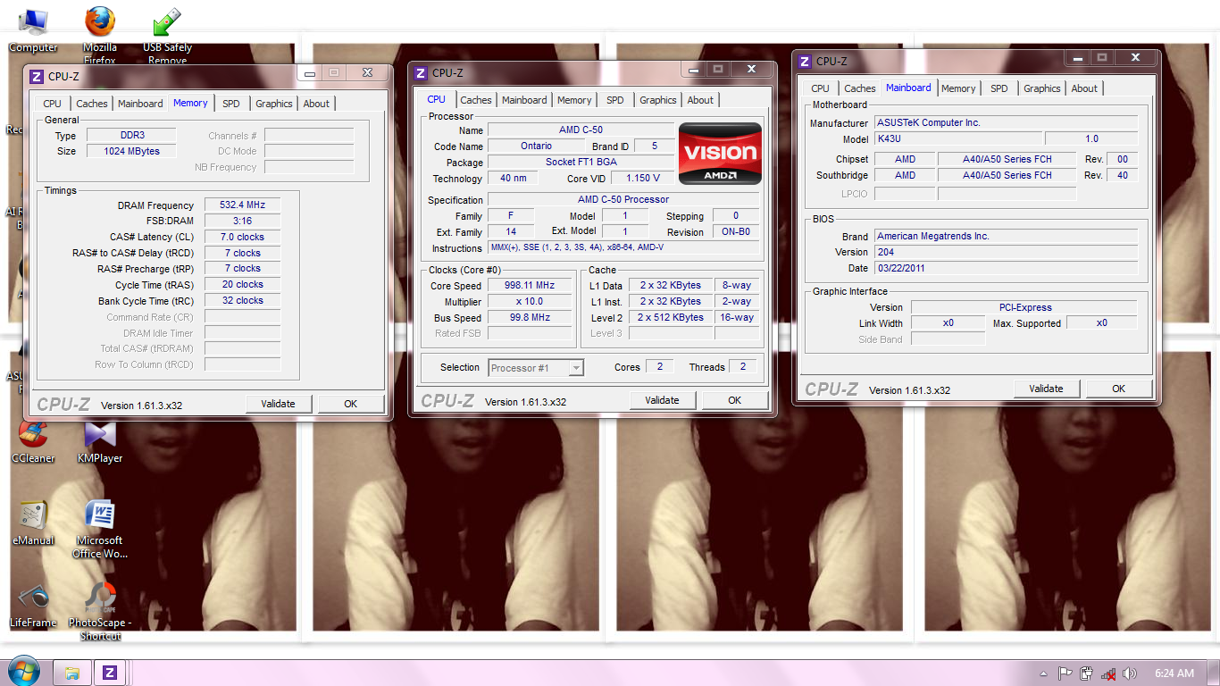Switch to CPU tab in the DDR3 memory CPU-Z window
The height and width of the screenshot is (686, 1220).
coord(53,104)
